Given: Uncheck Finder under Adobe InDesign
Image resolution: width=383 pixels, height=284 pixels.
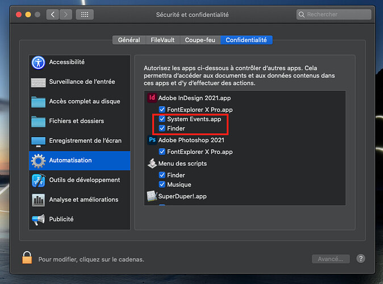Looking at the screenshot, I should click(x=162, y=128).
